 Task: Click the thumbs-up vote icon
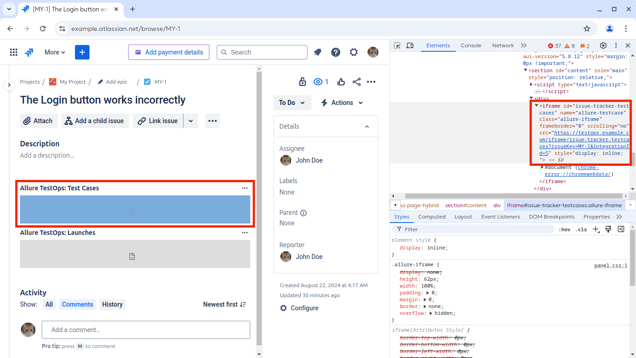[341, 82]
